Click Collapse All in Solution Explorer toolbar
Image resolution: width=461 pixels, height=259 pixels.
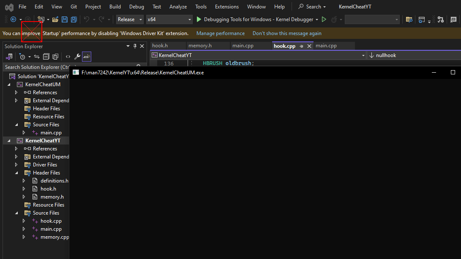tap(46, 57)
